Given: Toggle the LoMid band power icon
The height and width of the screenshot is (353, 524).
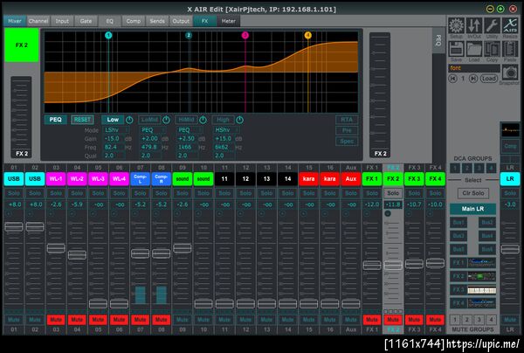Looking at the screenshot, I should click(166, 120).
